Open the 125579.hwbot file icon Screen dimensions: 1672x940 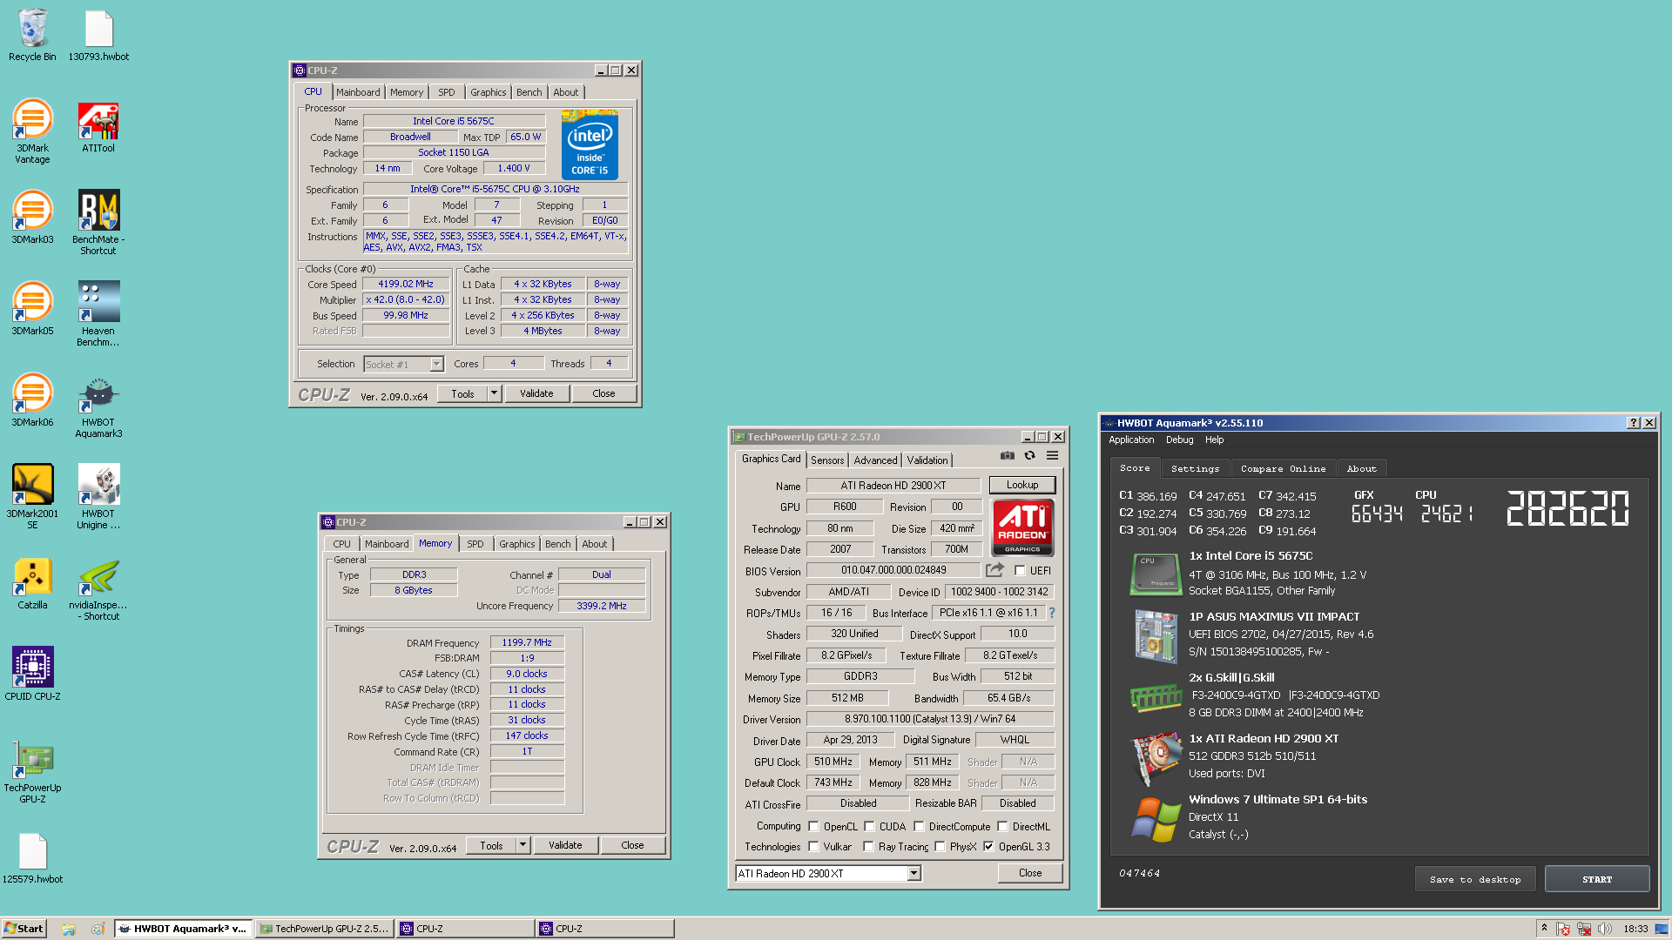(32, 857)
